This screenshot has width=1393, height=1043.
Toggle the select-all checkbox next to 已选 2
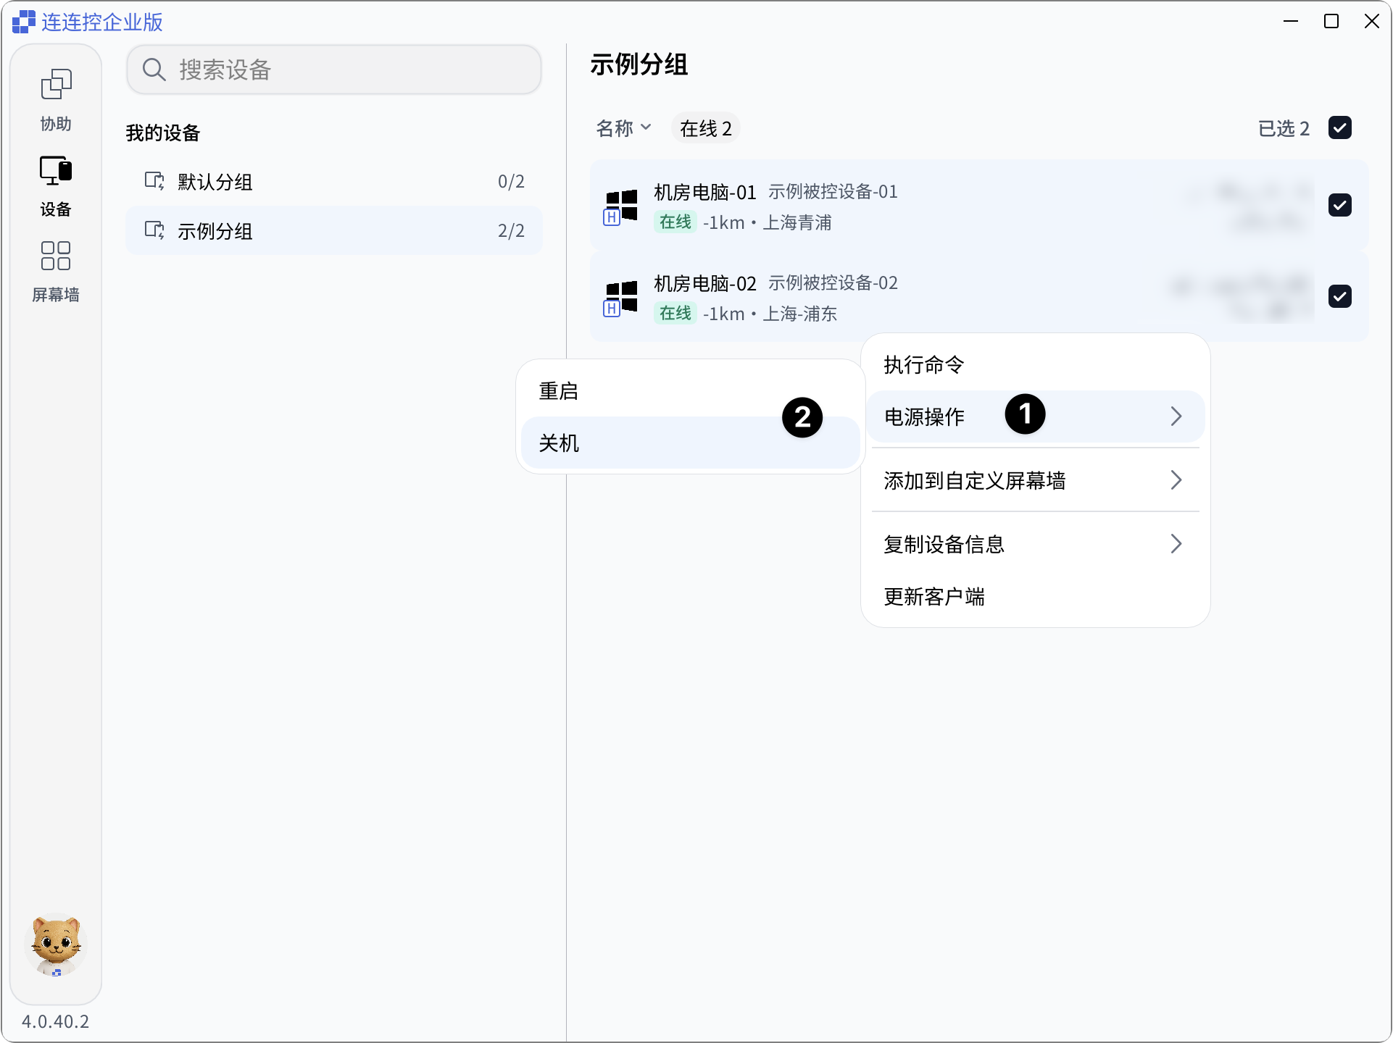click(x=1340, y=127)
